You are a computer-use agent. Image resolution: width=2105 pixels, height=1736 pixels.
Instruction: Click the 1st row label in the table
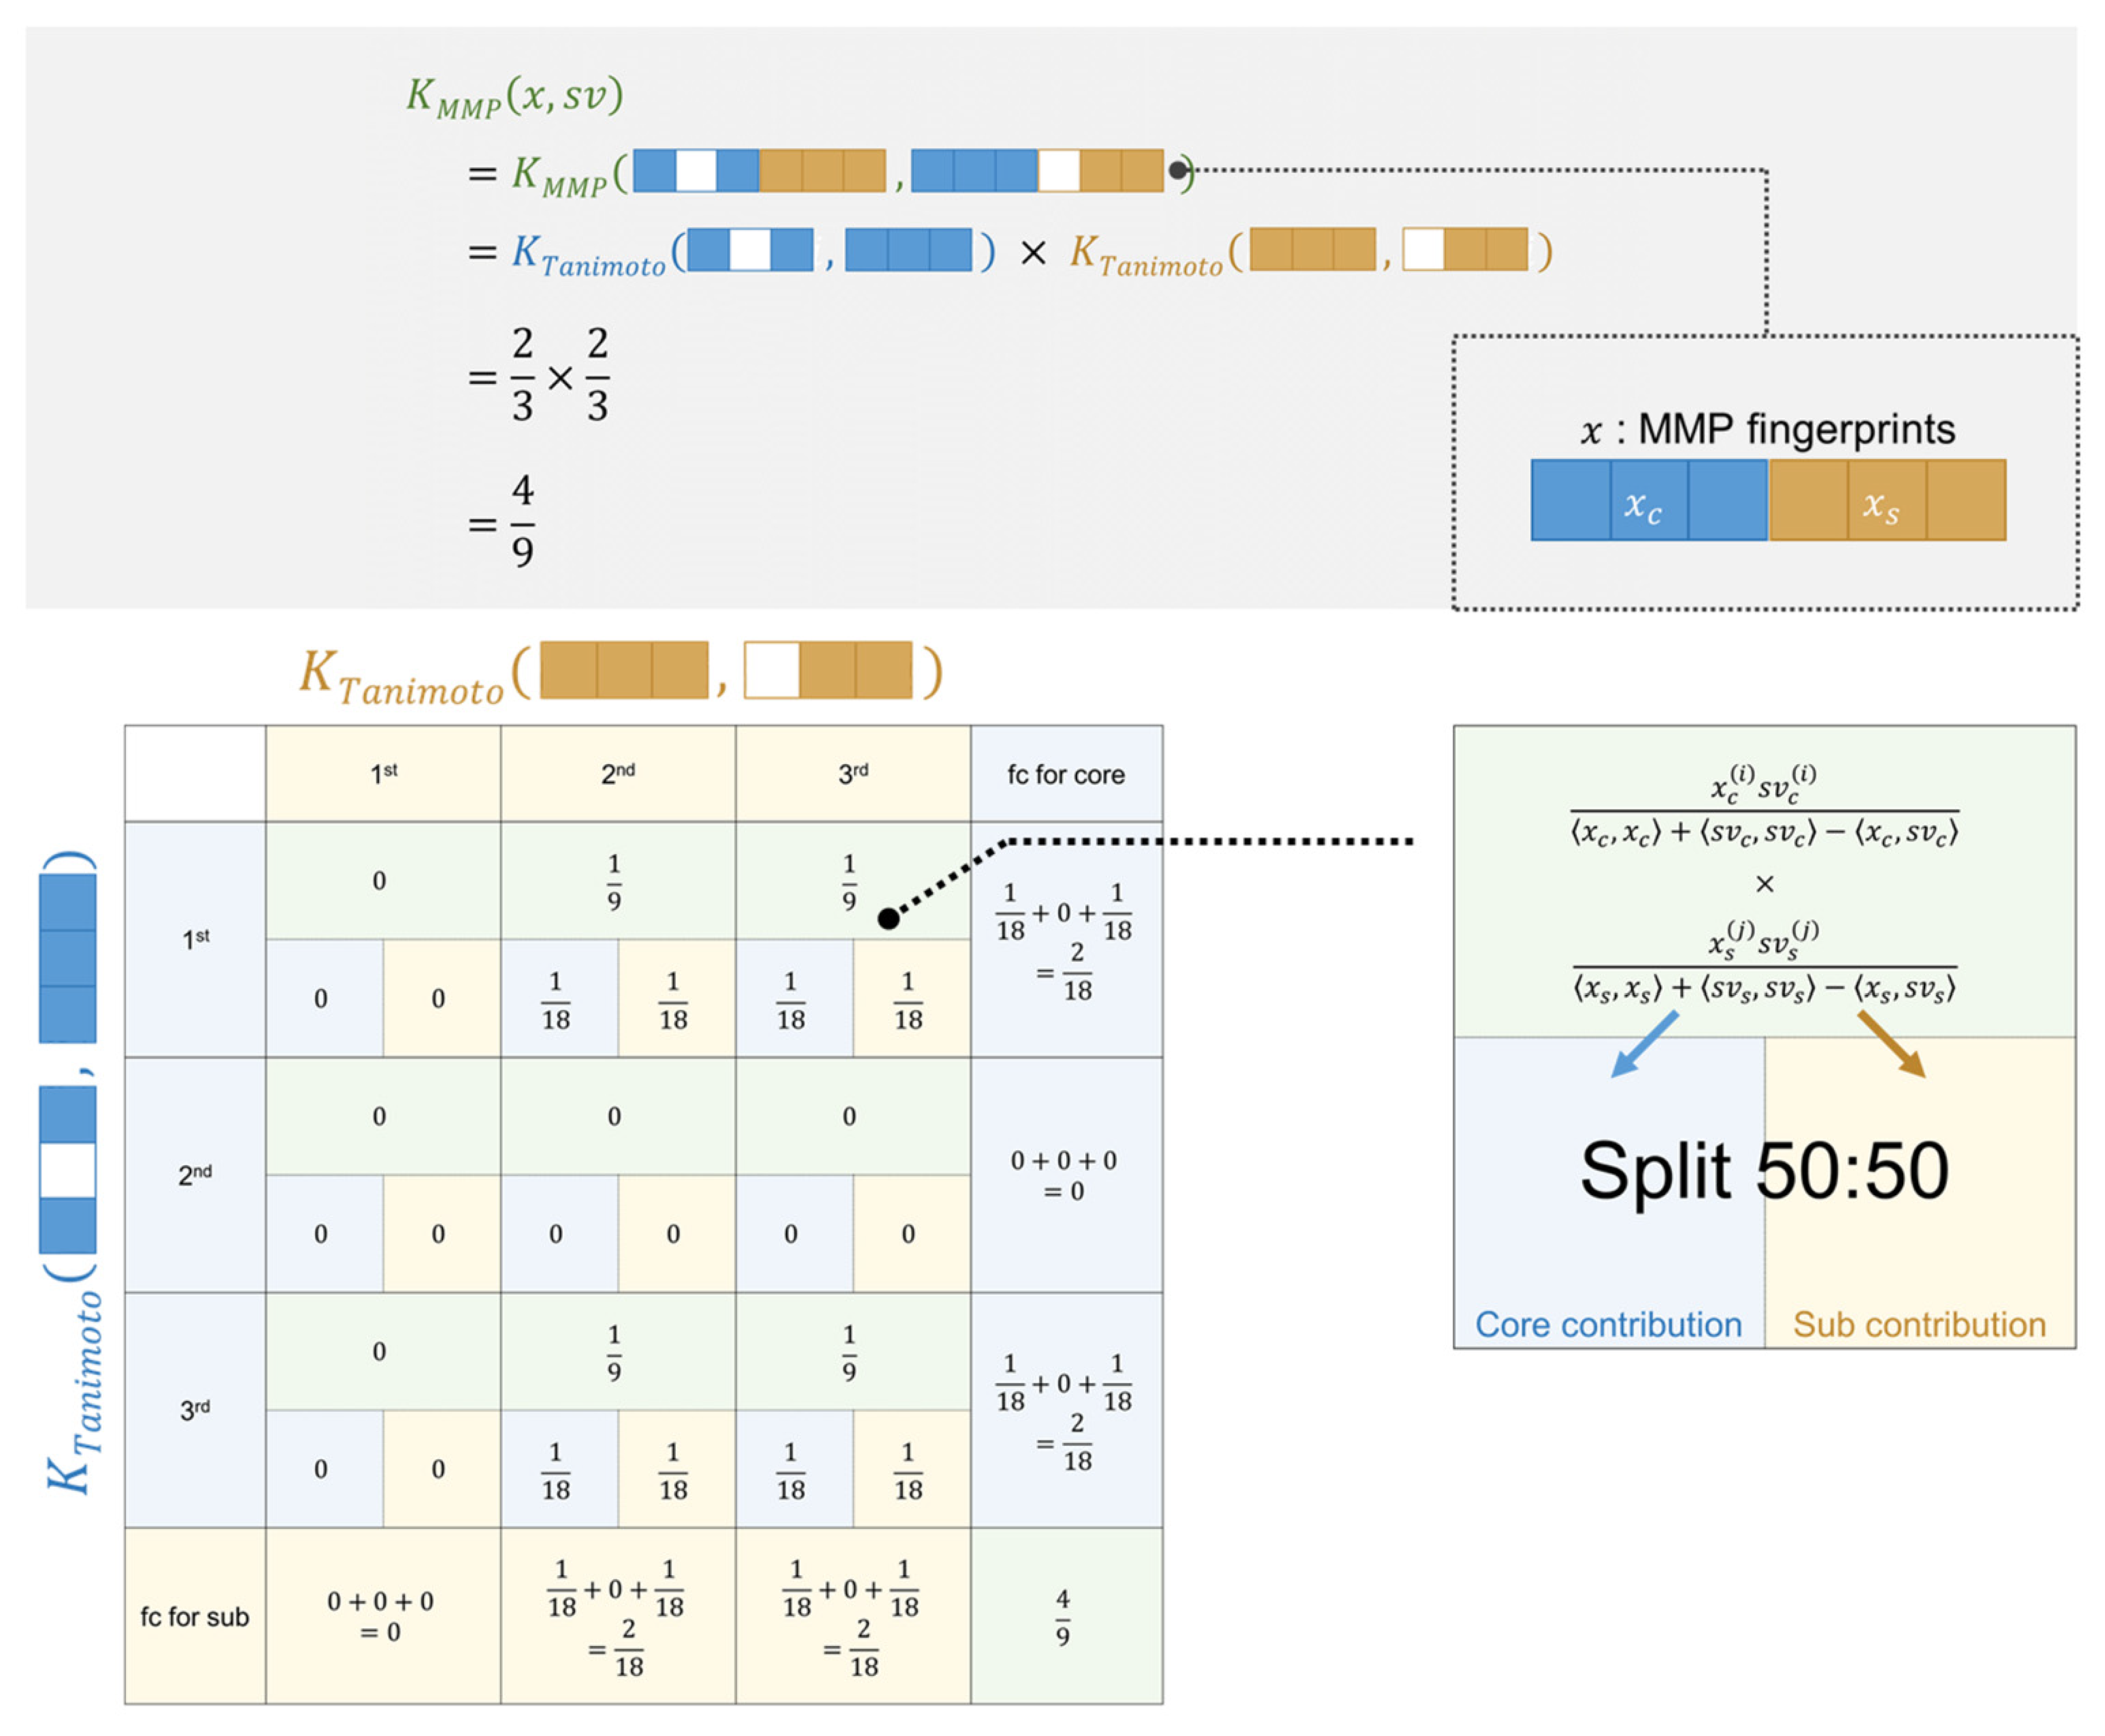point(195,939)
